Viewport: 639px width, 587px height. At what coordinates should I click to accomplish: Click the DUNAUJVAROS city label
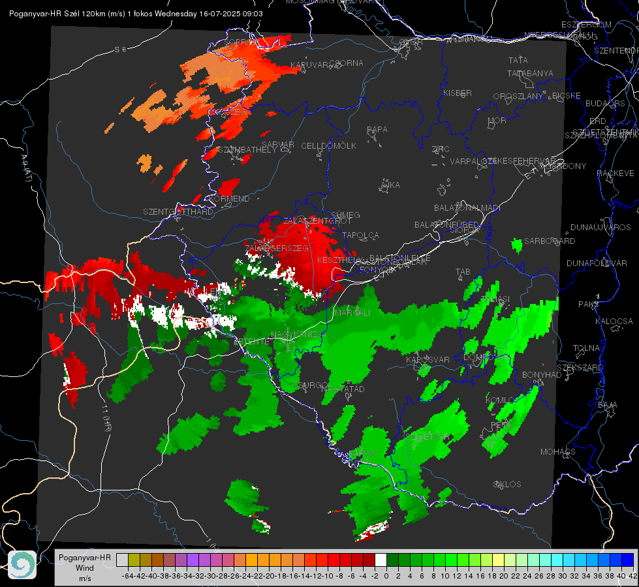[x=600, y=228]
